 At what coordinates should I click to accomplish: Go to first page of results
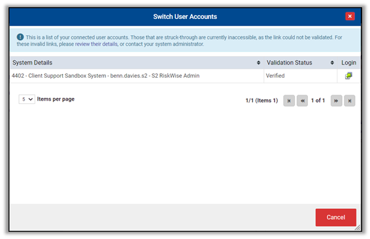pos(289,101)
